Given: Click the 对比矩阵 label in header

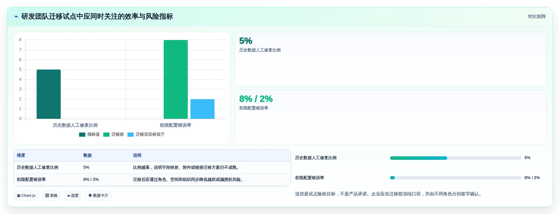Looking at the screenshot, I should (x=537, y=17).
